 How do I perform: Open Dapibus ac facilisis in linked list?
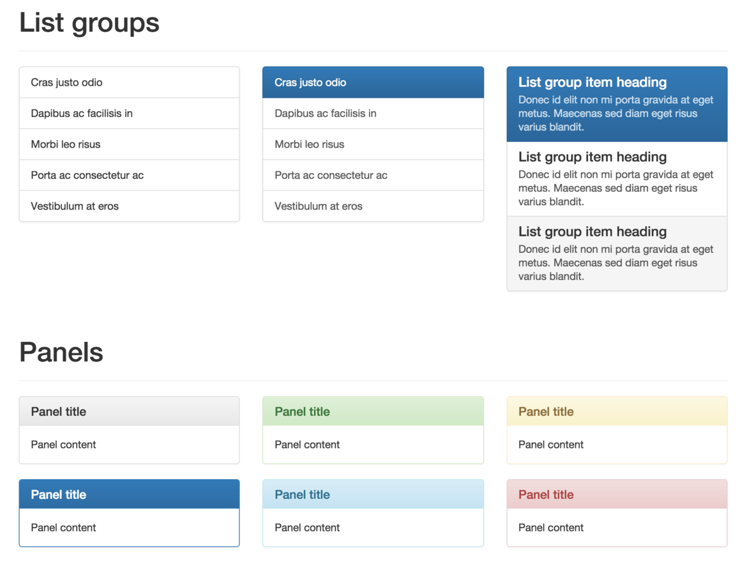tap(373, 113)
